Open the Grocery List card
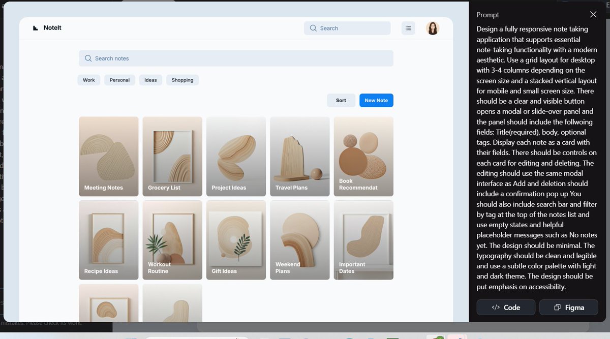The height and width of the screenshot is (339, 610). [172, 157]
